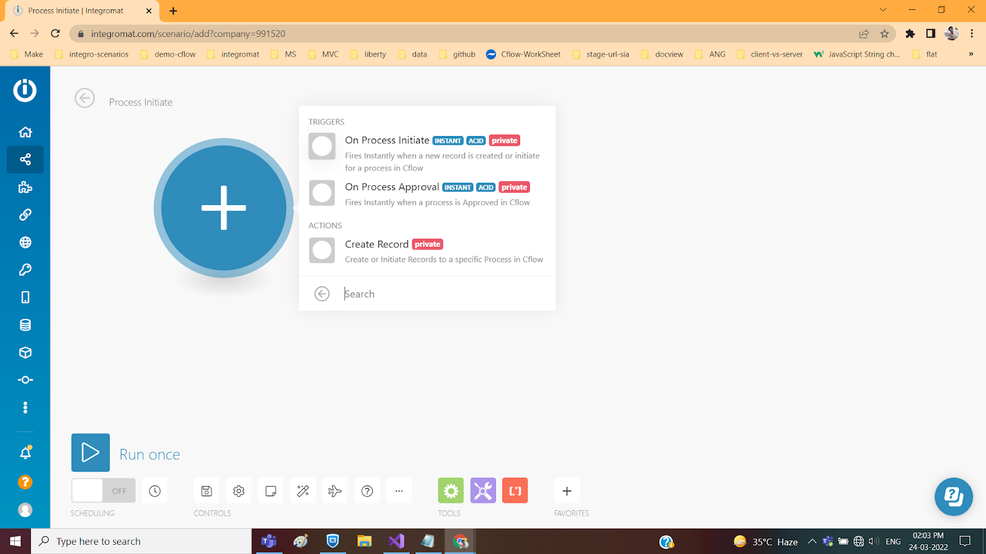986x554 pixels.
Task: Open the github bookmark folder
Action: 457,54
